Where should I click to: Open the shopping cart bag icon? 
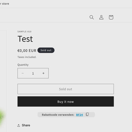[x=111, y=17]
